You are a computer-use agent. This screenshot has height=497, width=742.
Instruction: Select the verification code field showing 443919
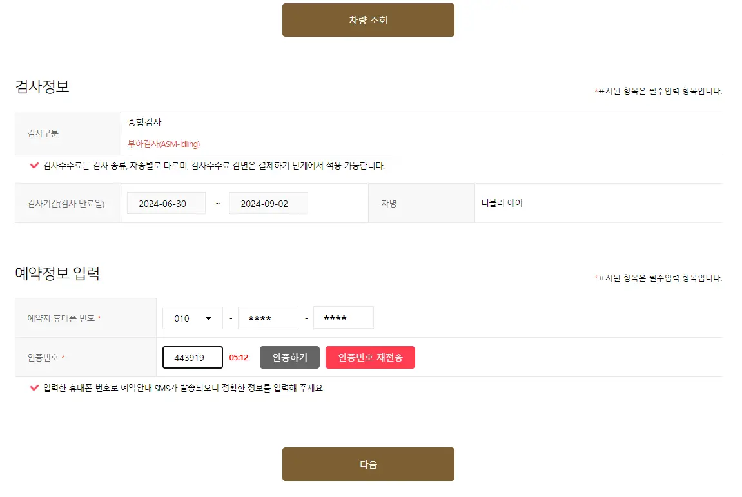pos(192,357)
